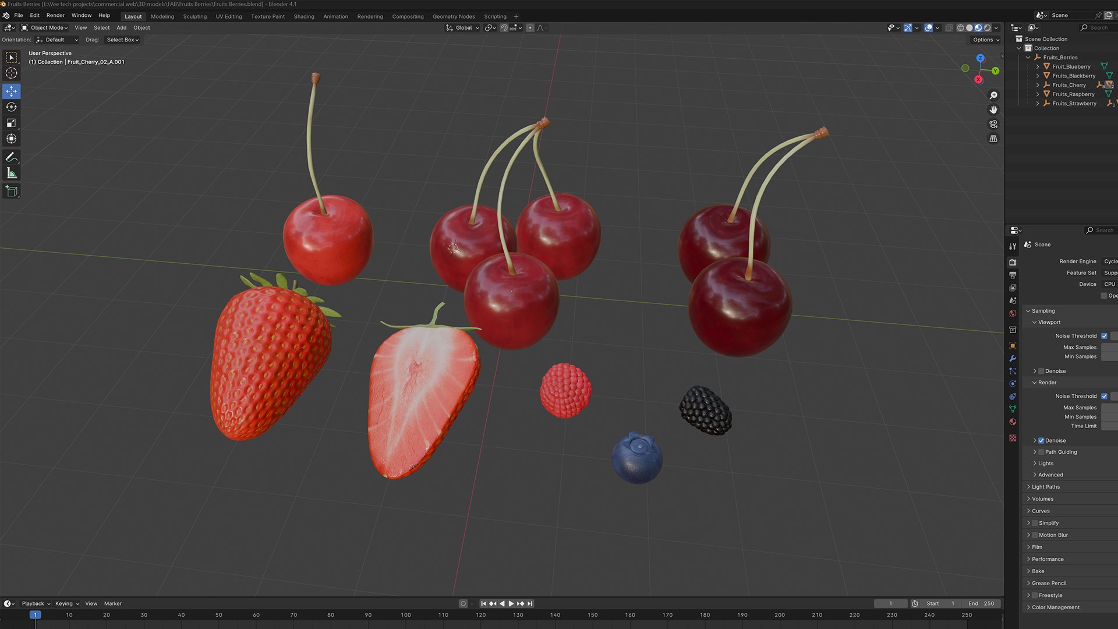Open the View Layer properties tab
Viewport: 1118px width, 629px height.
tap(1013, 288)
